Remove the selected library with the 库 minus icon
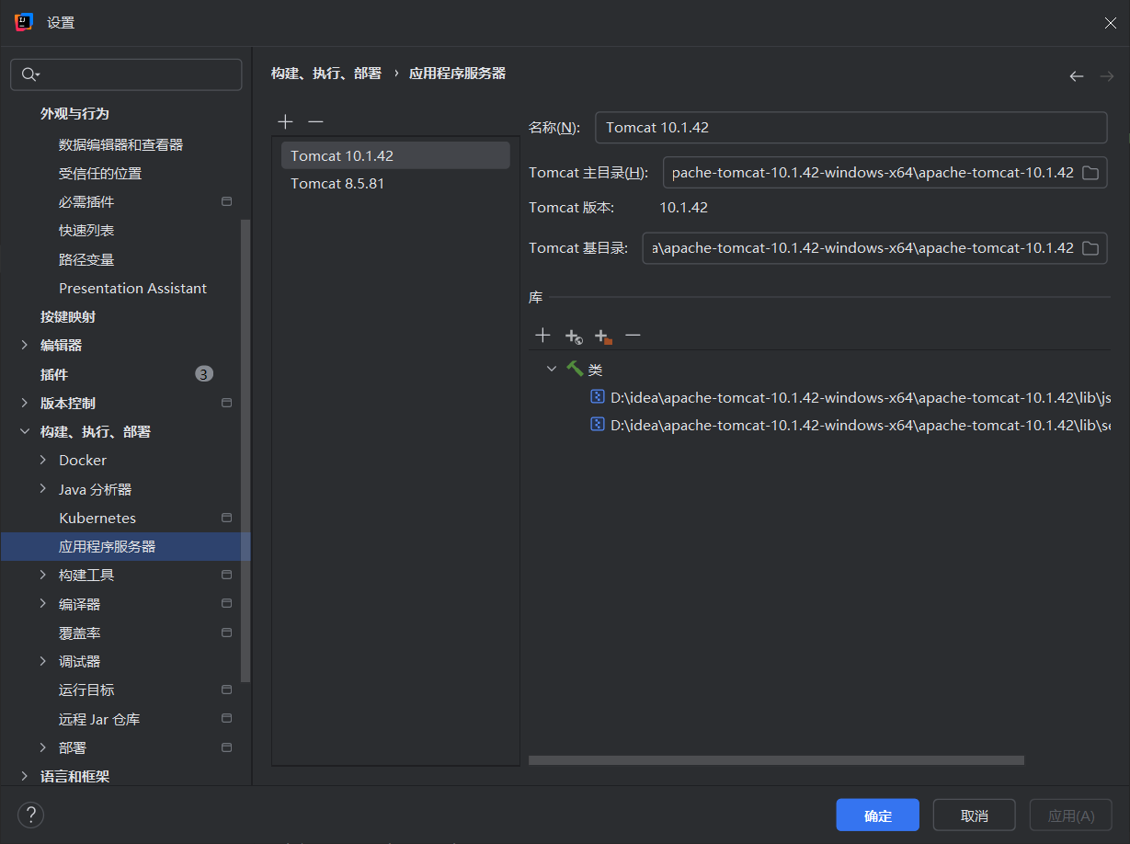 633,336
